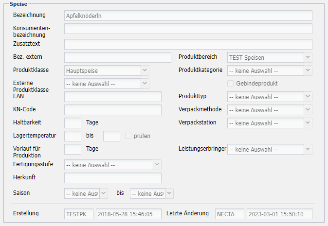The width and height of the screenshot is (328, 226).
Task: Expand the Produktklasse dropdown
Action: [x=106, y=70]
